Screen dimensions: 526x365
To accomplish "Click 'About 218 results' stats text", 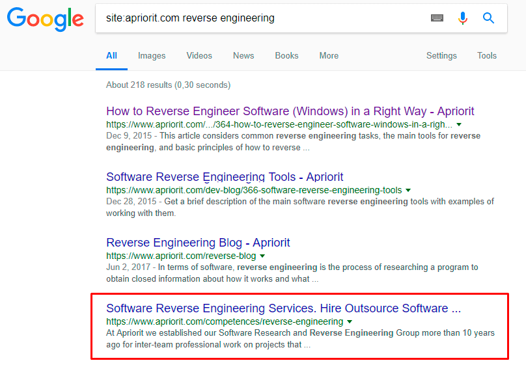I will tap(169, 85).
